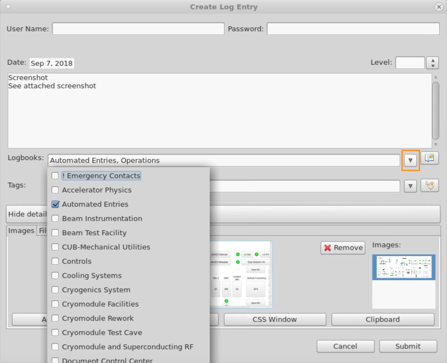The height and width of the screenshot is (363, 447).
Task: Click the Date field Sep 7, 2018
Action: [x=52, y=63]
